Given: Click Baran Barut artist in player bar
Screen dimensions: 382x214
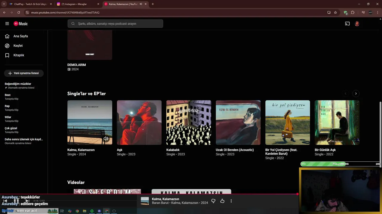Looking at the screenshot, I should [x=161, y=203].
